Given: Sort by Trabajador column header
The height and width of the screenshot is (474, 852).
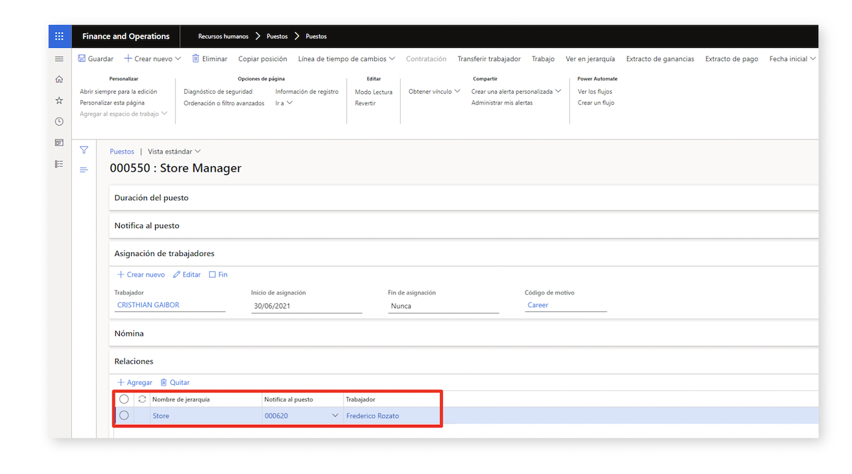Looking at the screenshot, I should coord(361,400).
